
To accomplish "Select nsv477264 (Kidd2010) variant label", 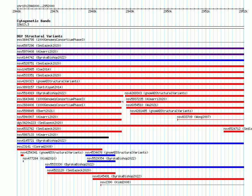I will (x=40, y=158).
